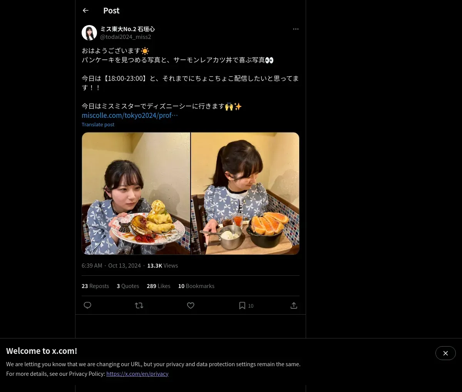
Task: Click the Oct 13, 2024 timestamp
Action: click(x=124, y=266)
